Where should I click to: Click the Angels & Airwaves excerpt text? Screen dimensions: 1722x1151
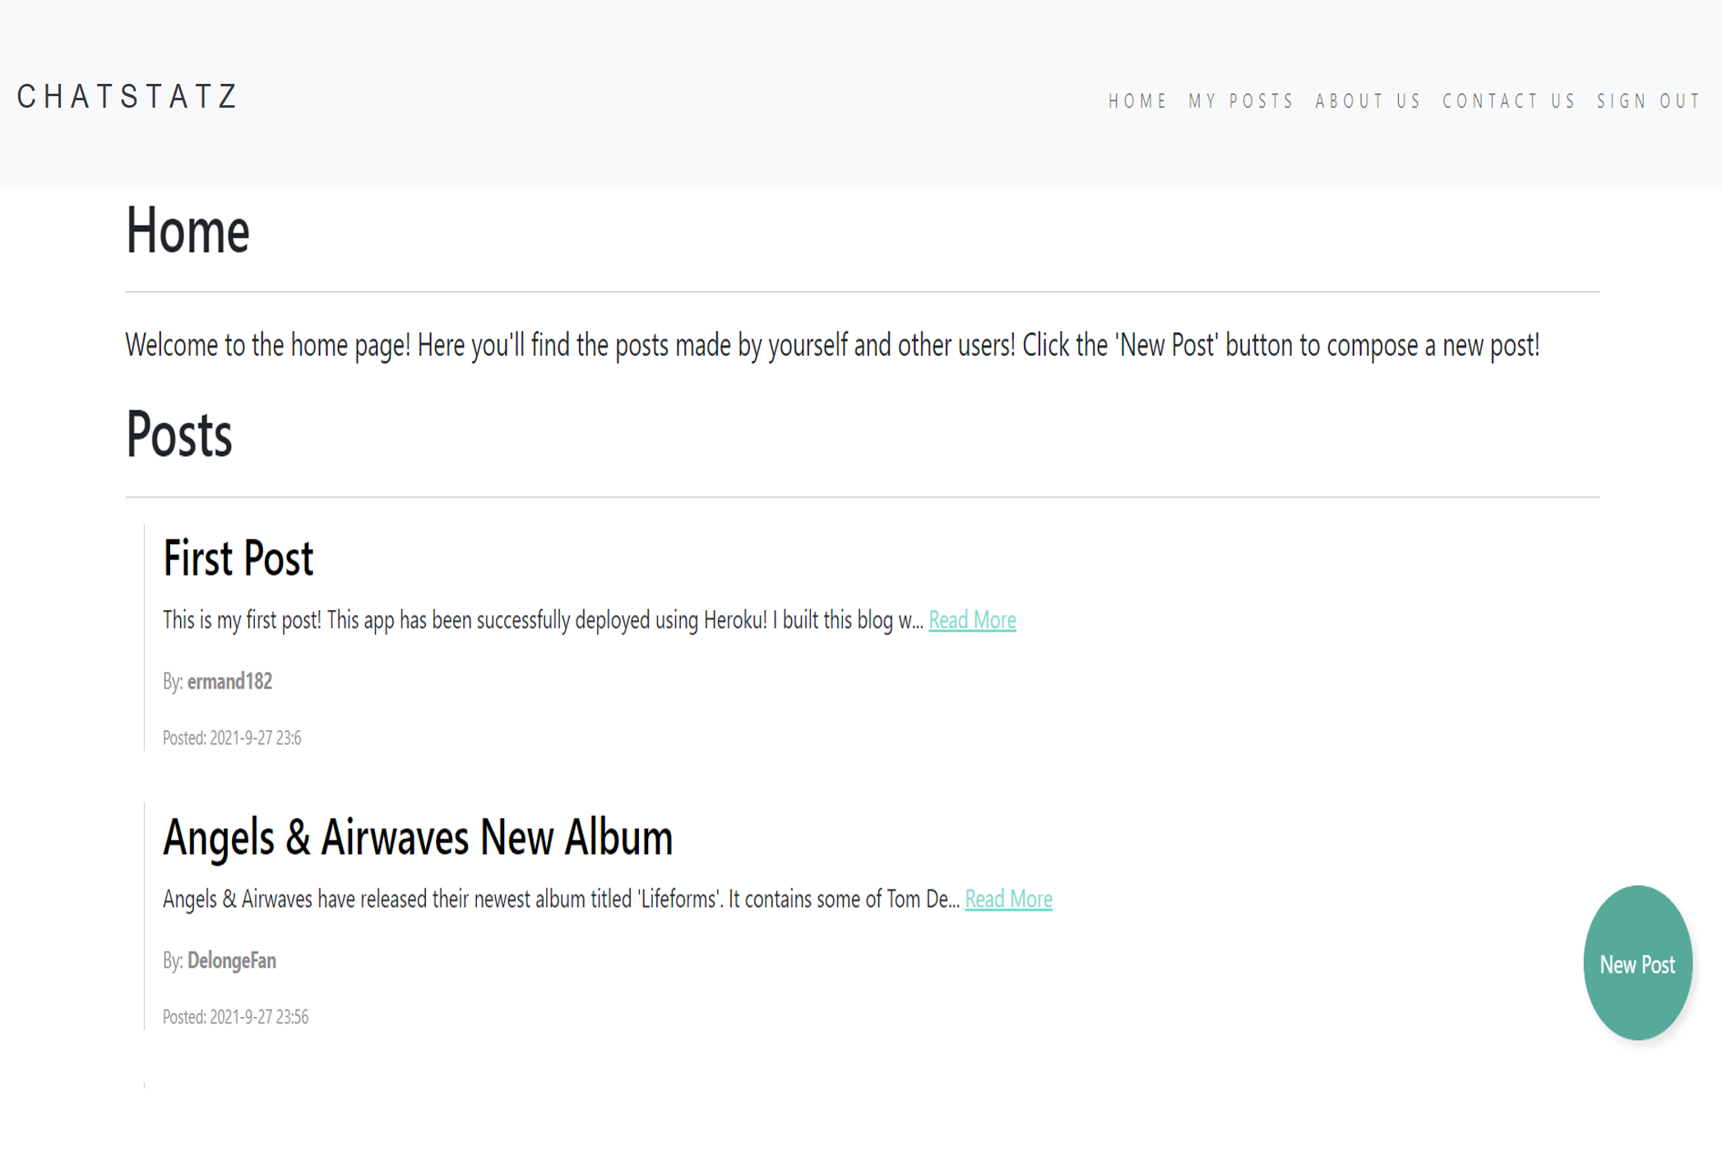point(561,899)
